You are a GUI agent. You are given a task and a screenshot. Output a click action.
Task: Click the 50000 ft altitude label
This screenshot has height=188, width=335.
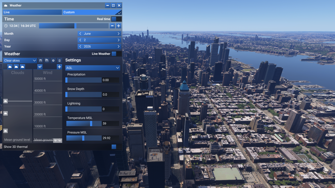40,79
